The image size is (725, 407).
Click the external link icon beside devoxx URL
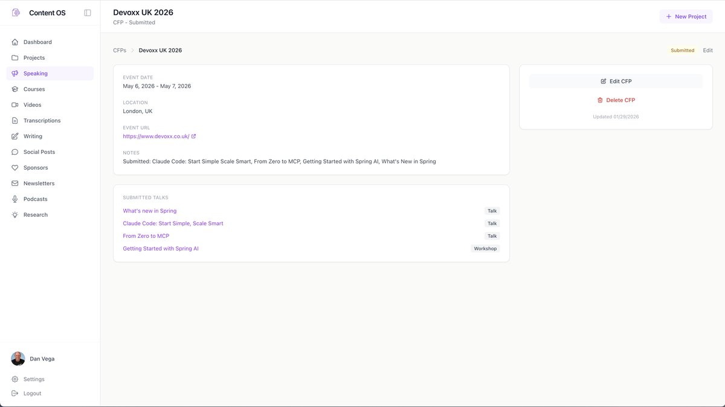coord(193,136)
